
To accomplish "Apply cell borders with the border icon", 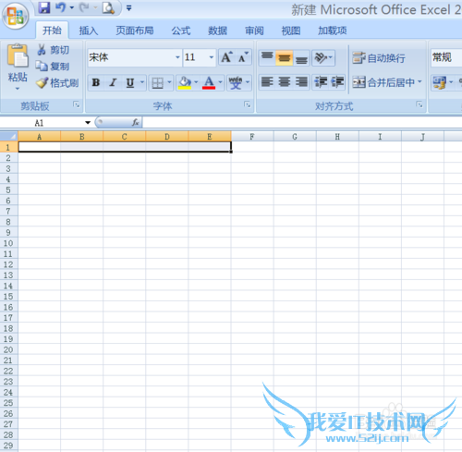I will (158, 82).
